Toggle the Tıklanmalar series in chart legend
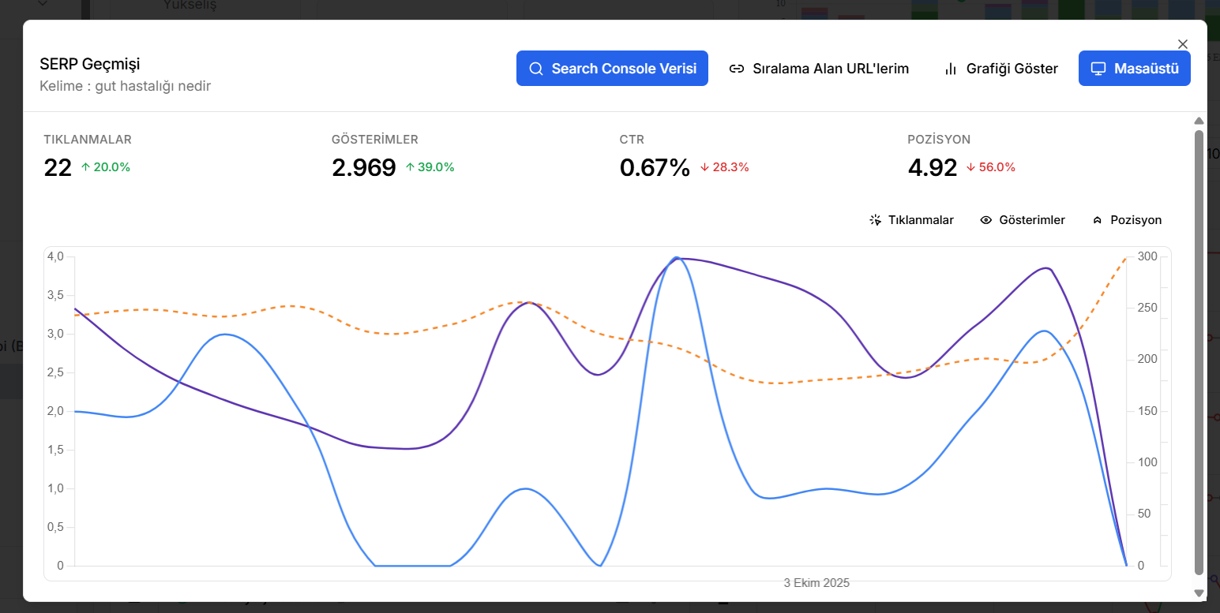This screenshot has height=613, width=1220. tap(911, 220)
